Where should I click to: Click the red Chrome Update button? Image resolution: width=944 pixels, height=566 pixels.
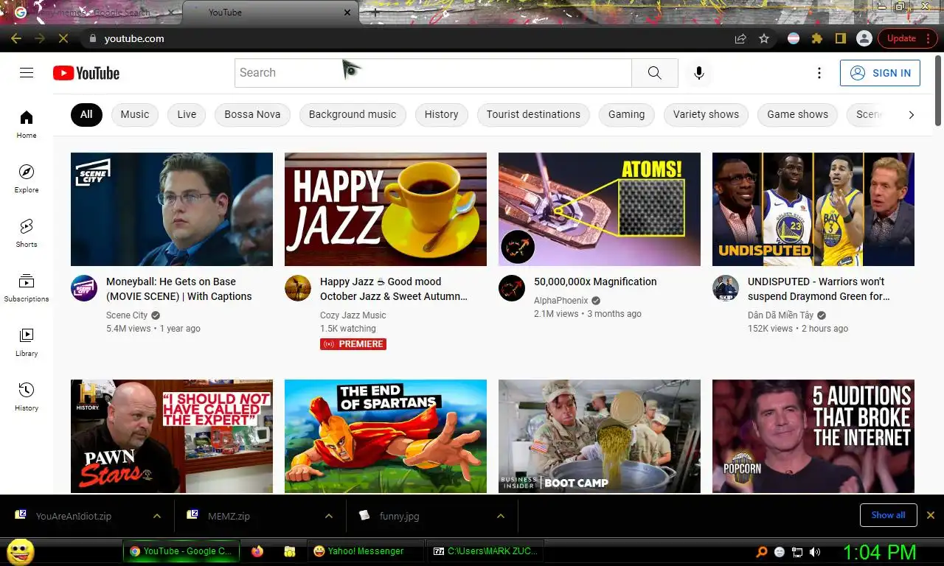click(x=907, y=38)
